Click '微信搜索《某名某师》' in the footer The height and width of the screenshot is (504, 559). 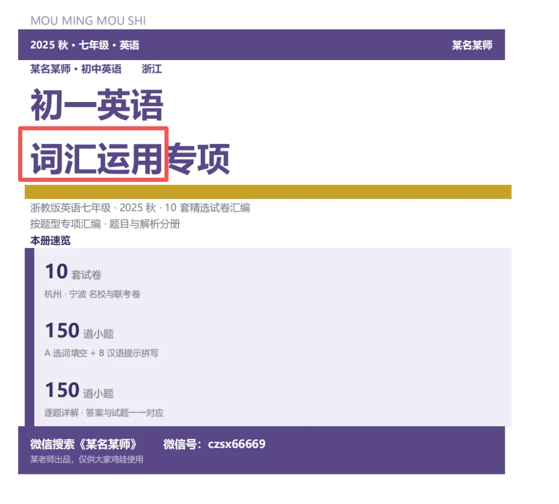click(84, 444)
